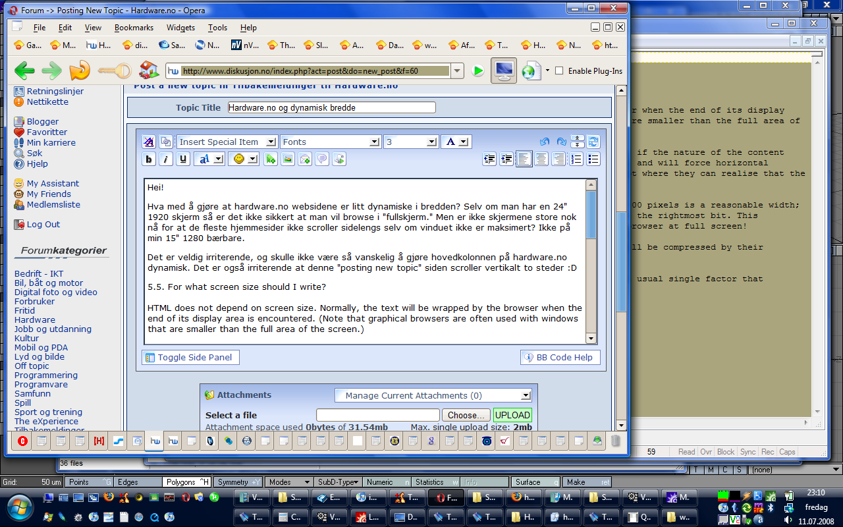Open the smiley emoticon dropdown
The height and width of the screenshot is (527, 843).
point(243,159)
